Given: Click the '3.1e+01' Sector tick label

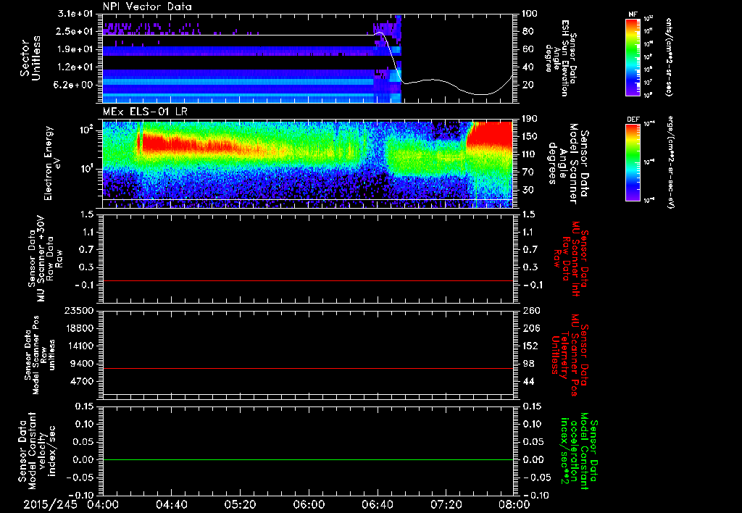Looking at the screenshot, I should (x=75, y=14).
